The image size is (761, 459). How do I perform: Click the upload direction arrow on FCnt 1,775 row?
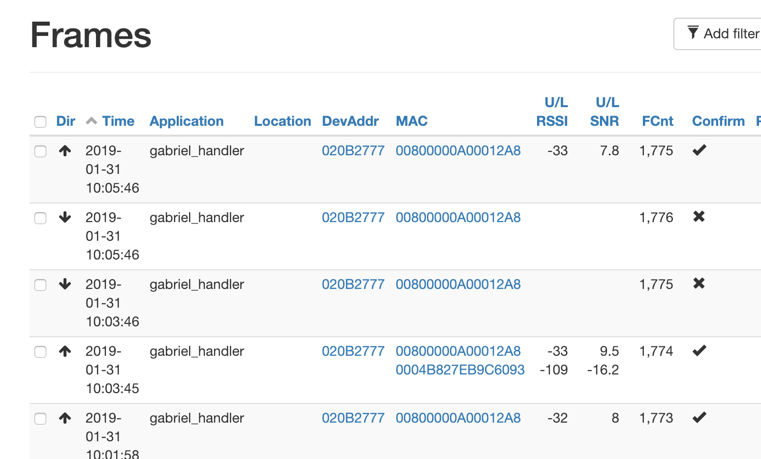point(65,151)
